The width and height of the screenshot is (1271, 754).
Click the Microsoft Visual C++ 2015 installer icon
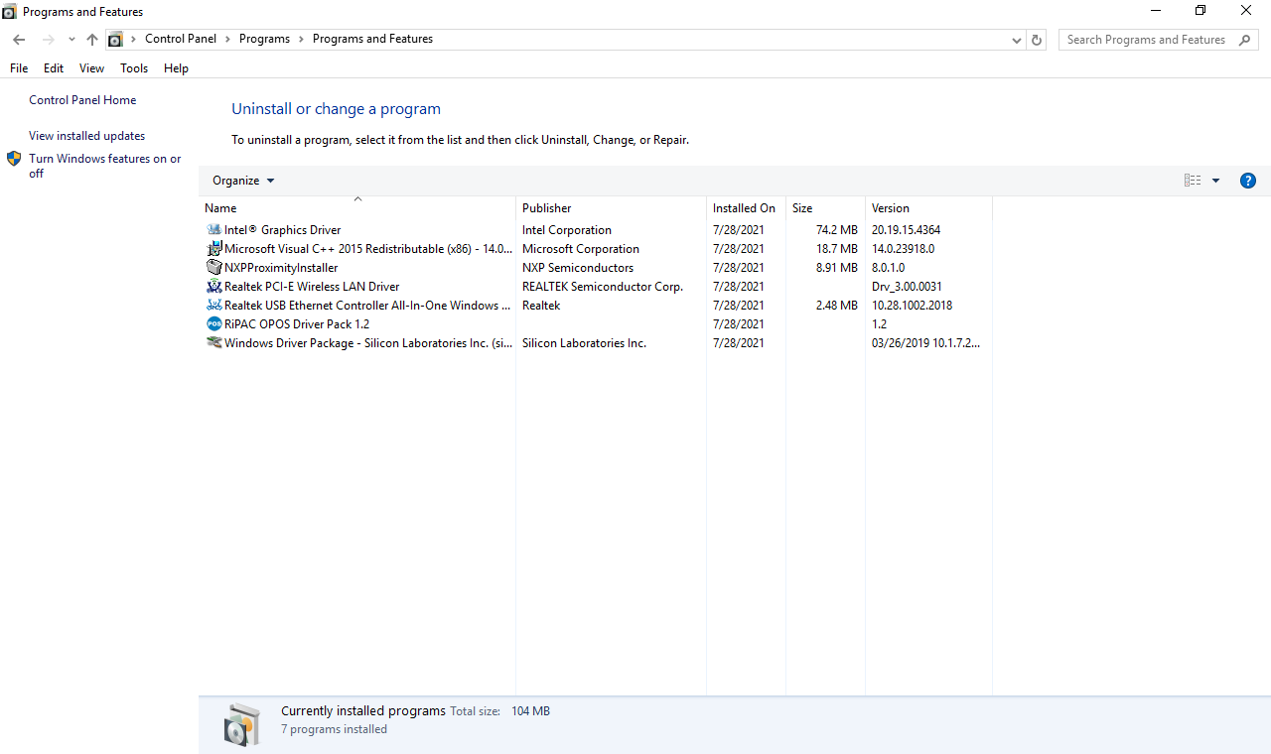213,249
